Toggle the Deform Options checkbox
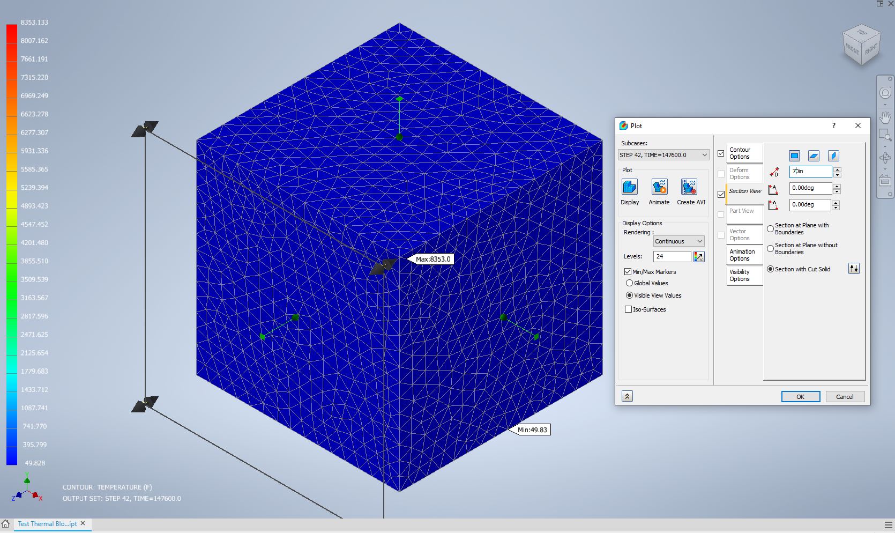The image size is (895, 533). coord(721,174)
